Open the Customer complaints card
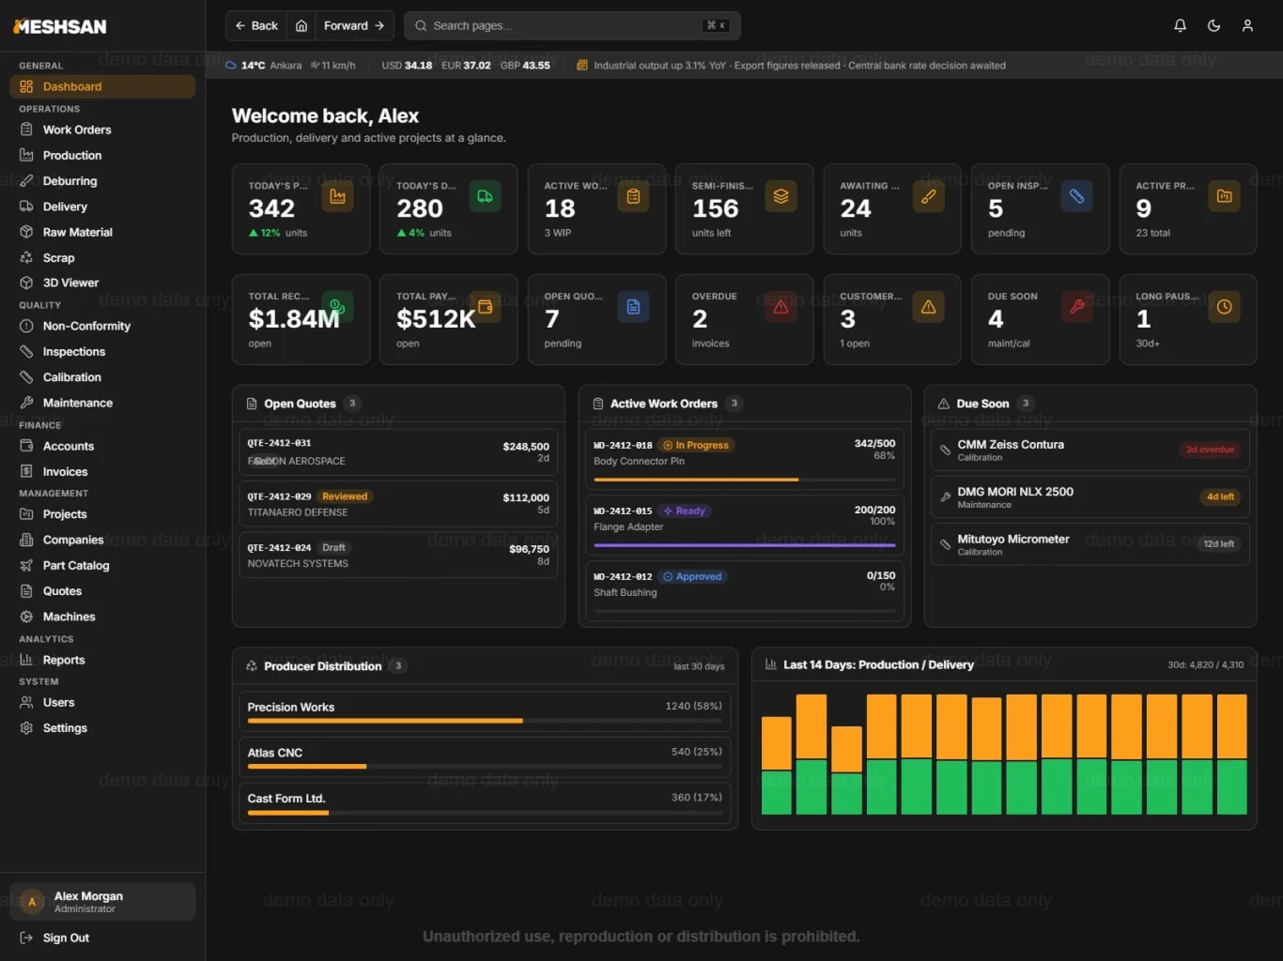 892,319
